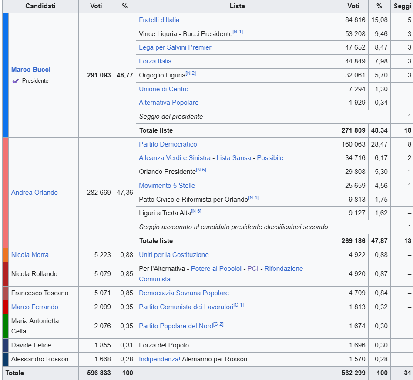Click the Seggi column header
The image size is (413, 380).
coord(401,6)
